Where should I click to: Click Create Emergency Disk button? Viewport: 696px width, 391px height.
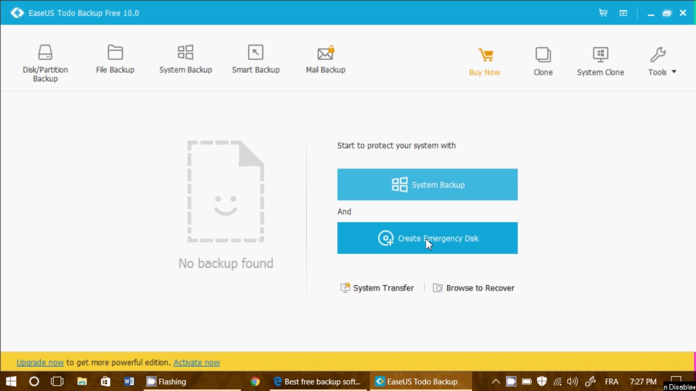pos(427,238)
